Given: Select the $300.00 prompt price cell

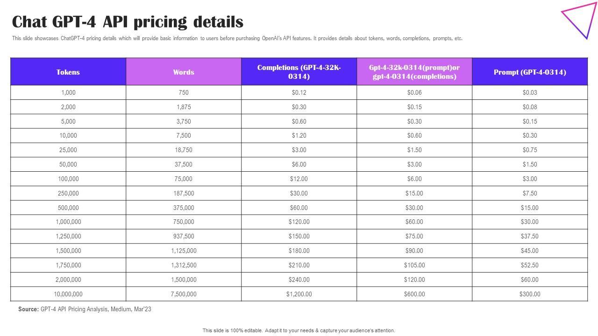Looking at the screenshot, I should pos(530,294).
